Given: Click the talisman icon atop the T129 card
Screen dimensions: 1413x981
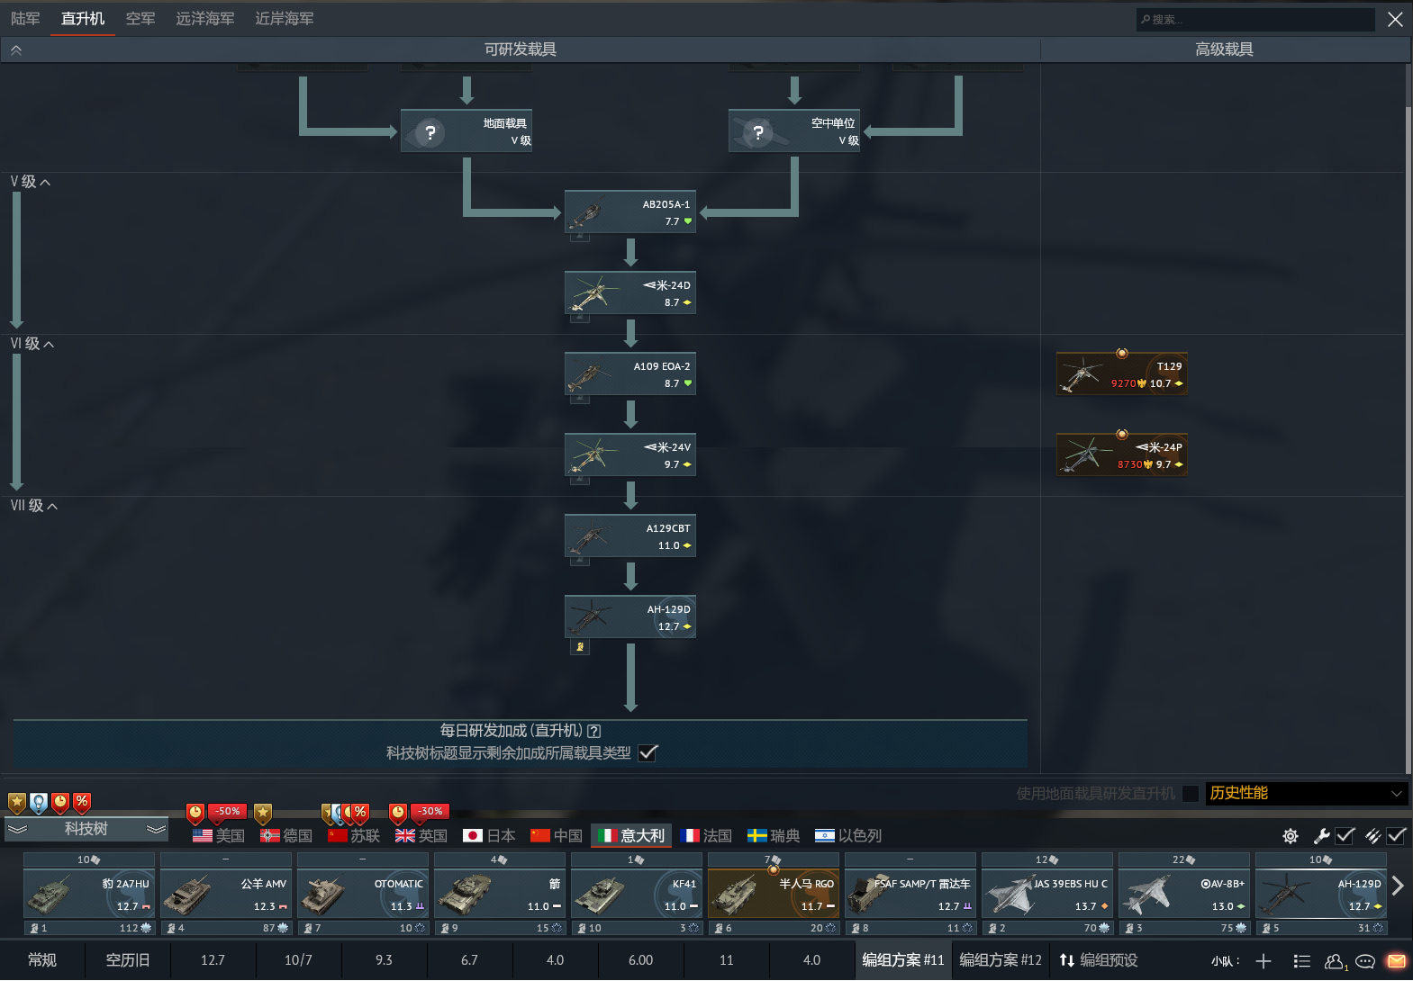Looking at the screenshot, I should (1122, 354).
